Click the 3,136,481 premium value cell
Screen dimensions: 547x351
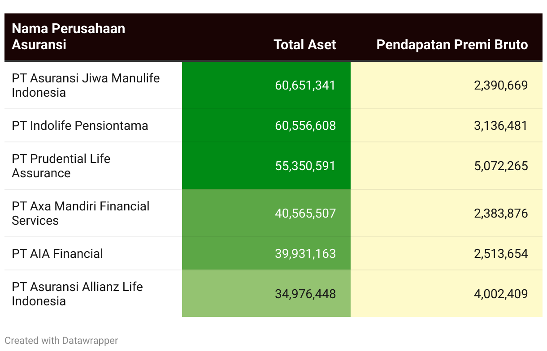coord(500,125)
